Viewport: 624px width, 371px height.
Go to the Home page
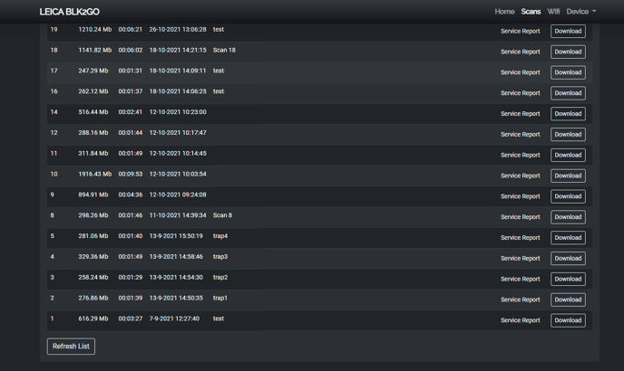504,12
